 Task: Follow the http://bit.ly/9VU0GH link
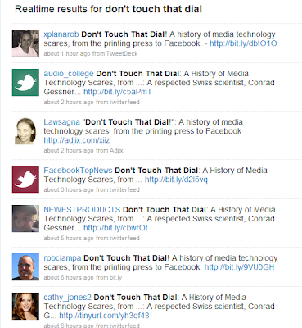(239, 267)
